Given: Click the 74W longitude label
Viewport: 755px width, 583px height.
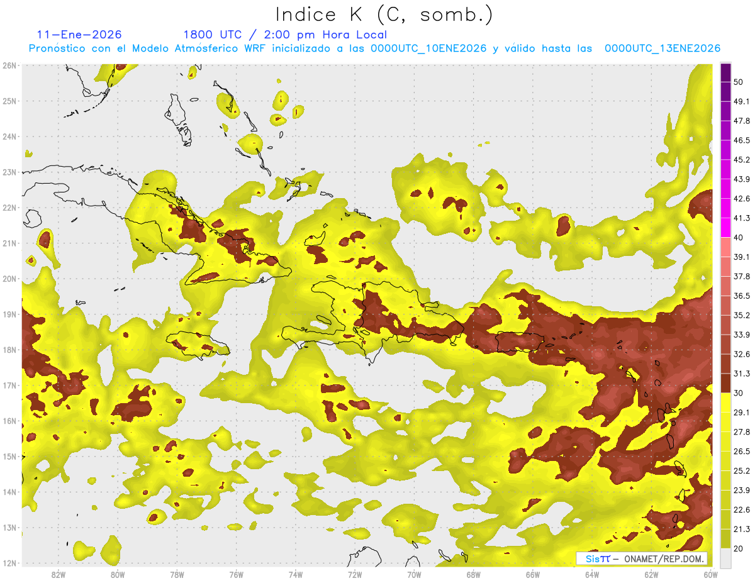Looking at the screenshot, I should click(296, 575).
